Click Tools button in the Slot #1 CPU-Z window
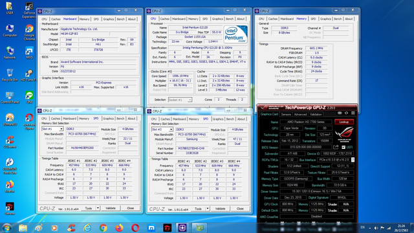Screen dimensions: 414x233 click(x=89, y=208)
